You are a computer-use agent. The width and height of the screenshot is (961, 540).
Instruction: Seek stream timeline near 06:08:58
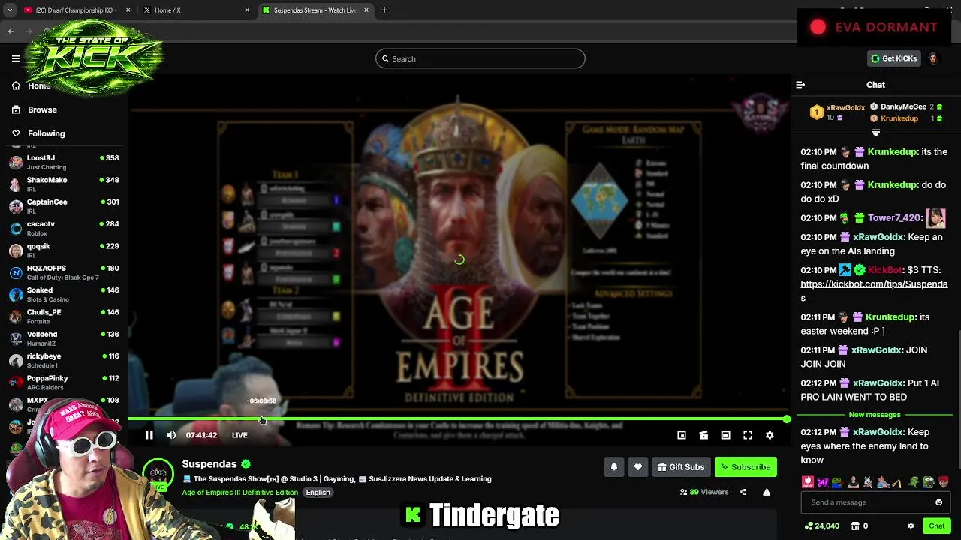click(x=262, y=418)
